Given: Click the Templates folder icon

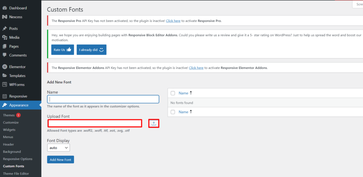Looking at the screenshot, I should point(4,76).
